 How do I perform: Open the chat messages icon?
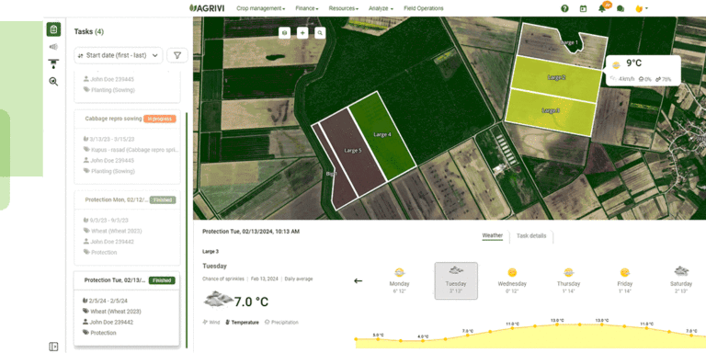click(x=620, y=8)
